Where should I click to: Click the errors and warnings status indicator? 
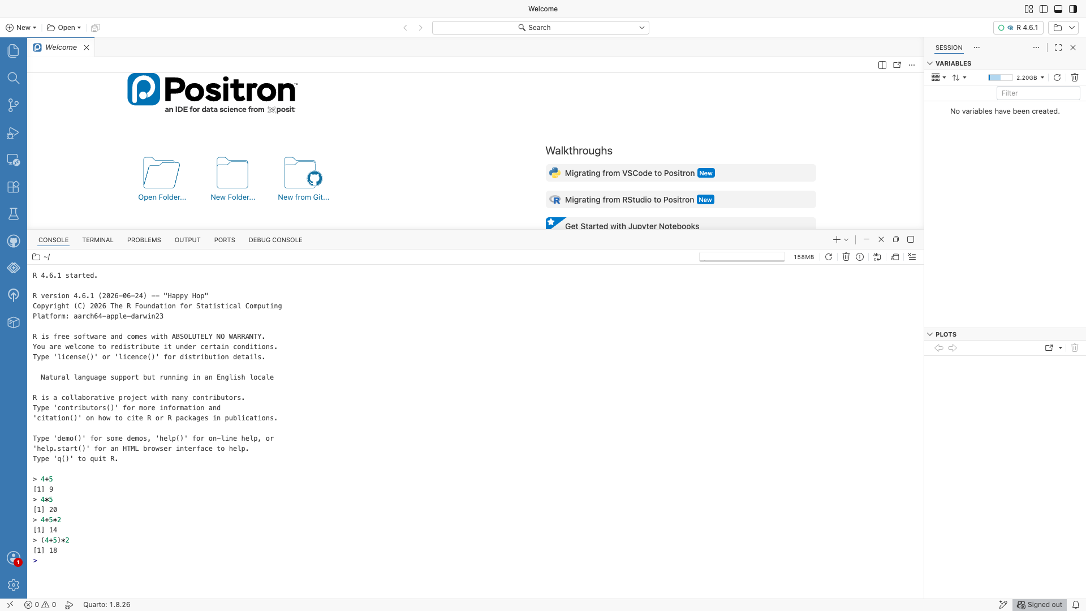click(x=40, y=605)
